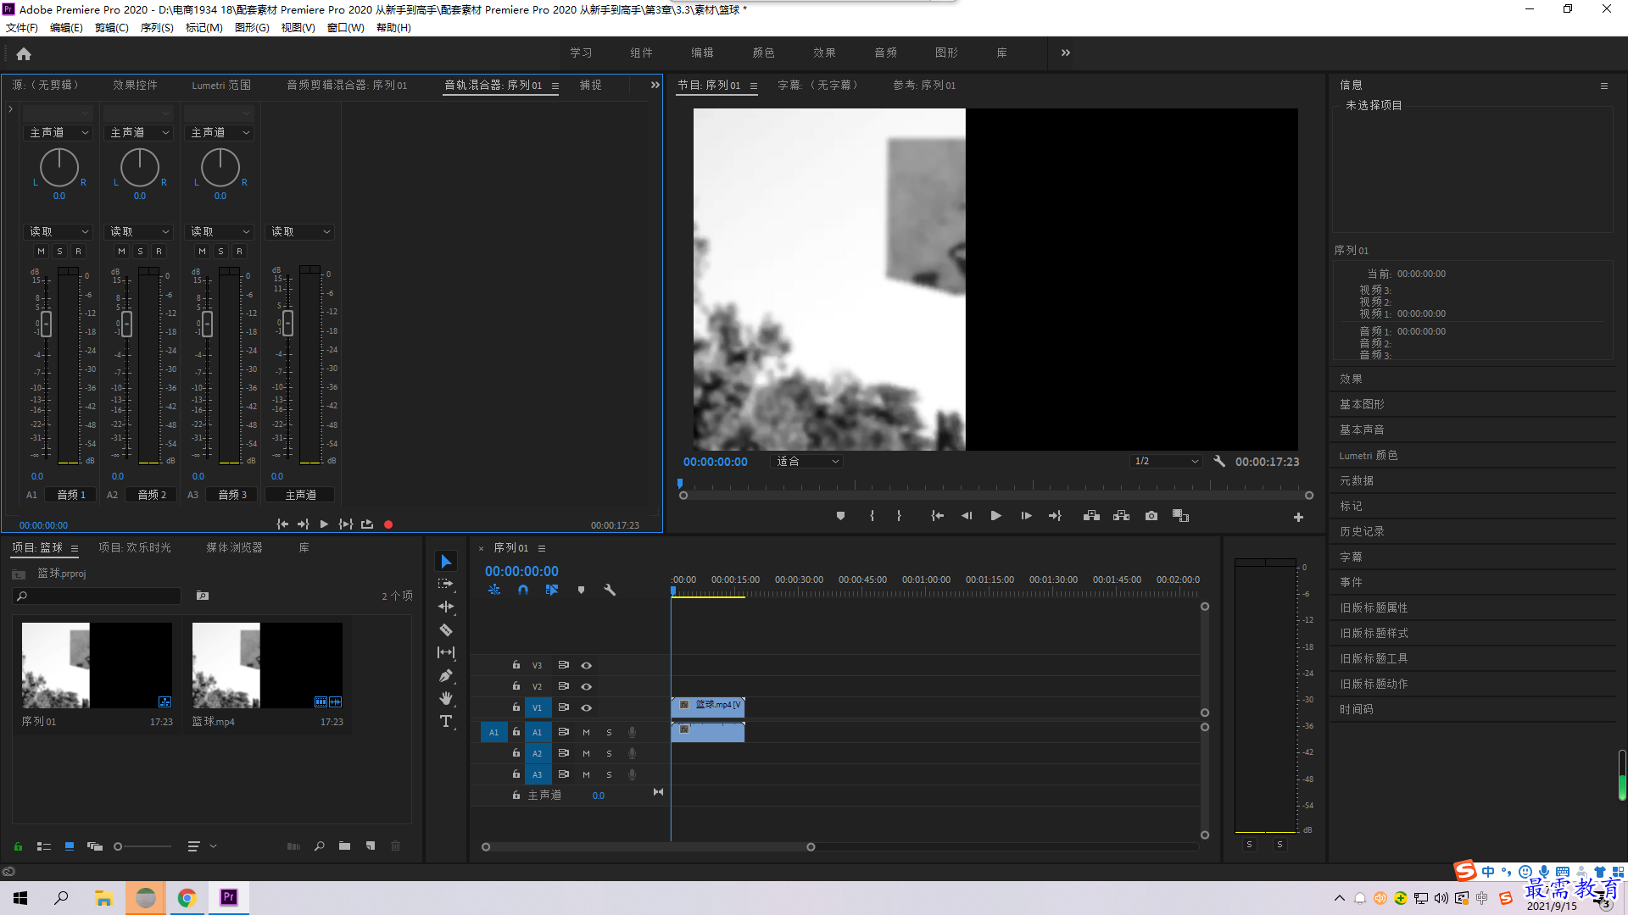This screenshot has height=915, width=1628.
Task: Toggle lock on track V3
Action: click(x=516, y=665)
